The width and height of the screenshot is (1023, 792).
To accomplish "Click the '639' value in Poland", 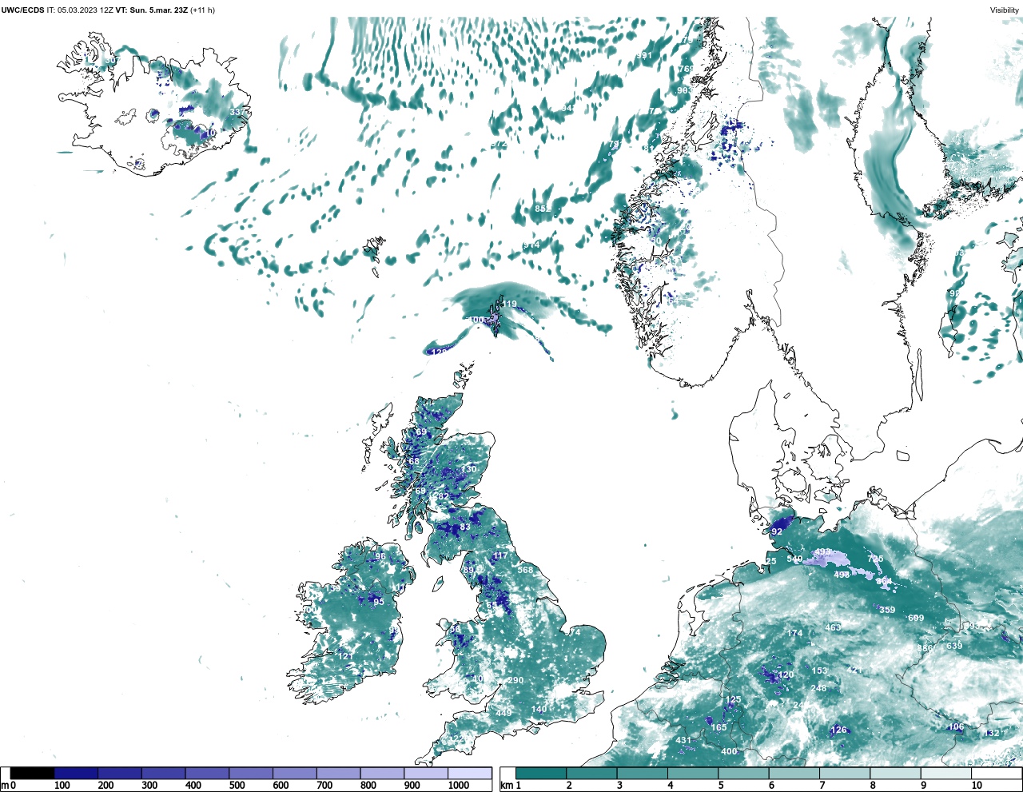I will (x=954, y=646).
